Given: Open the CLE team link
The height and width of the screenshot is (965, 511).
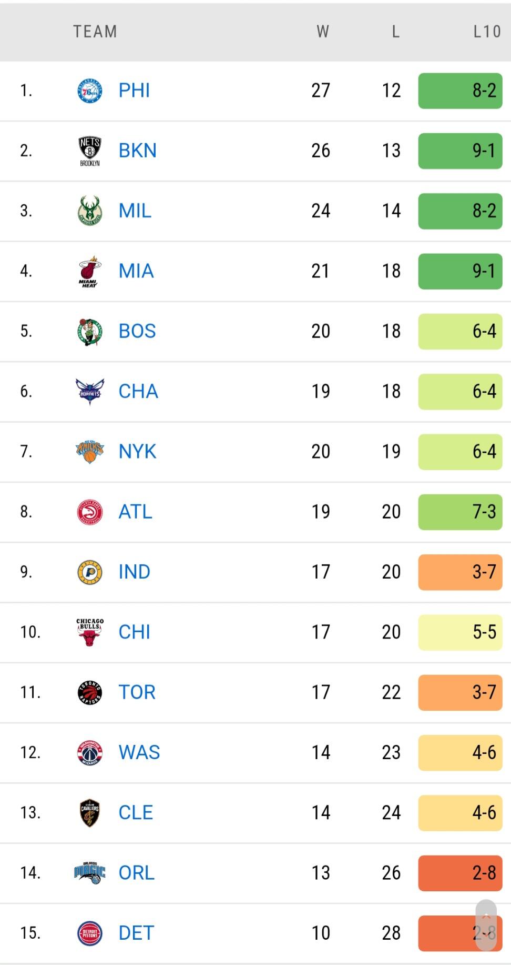Looking at the screenshot, I should click(136, 812).
